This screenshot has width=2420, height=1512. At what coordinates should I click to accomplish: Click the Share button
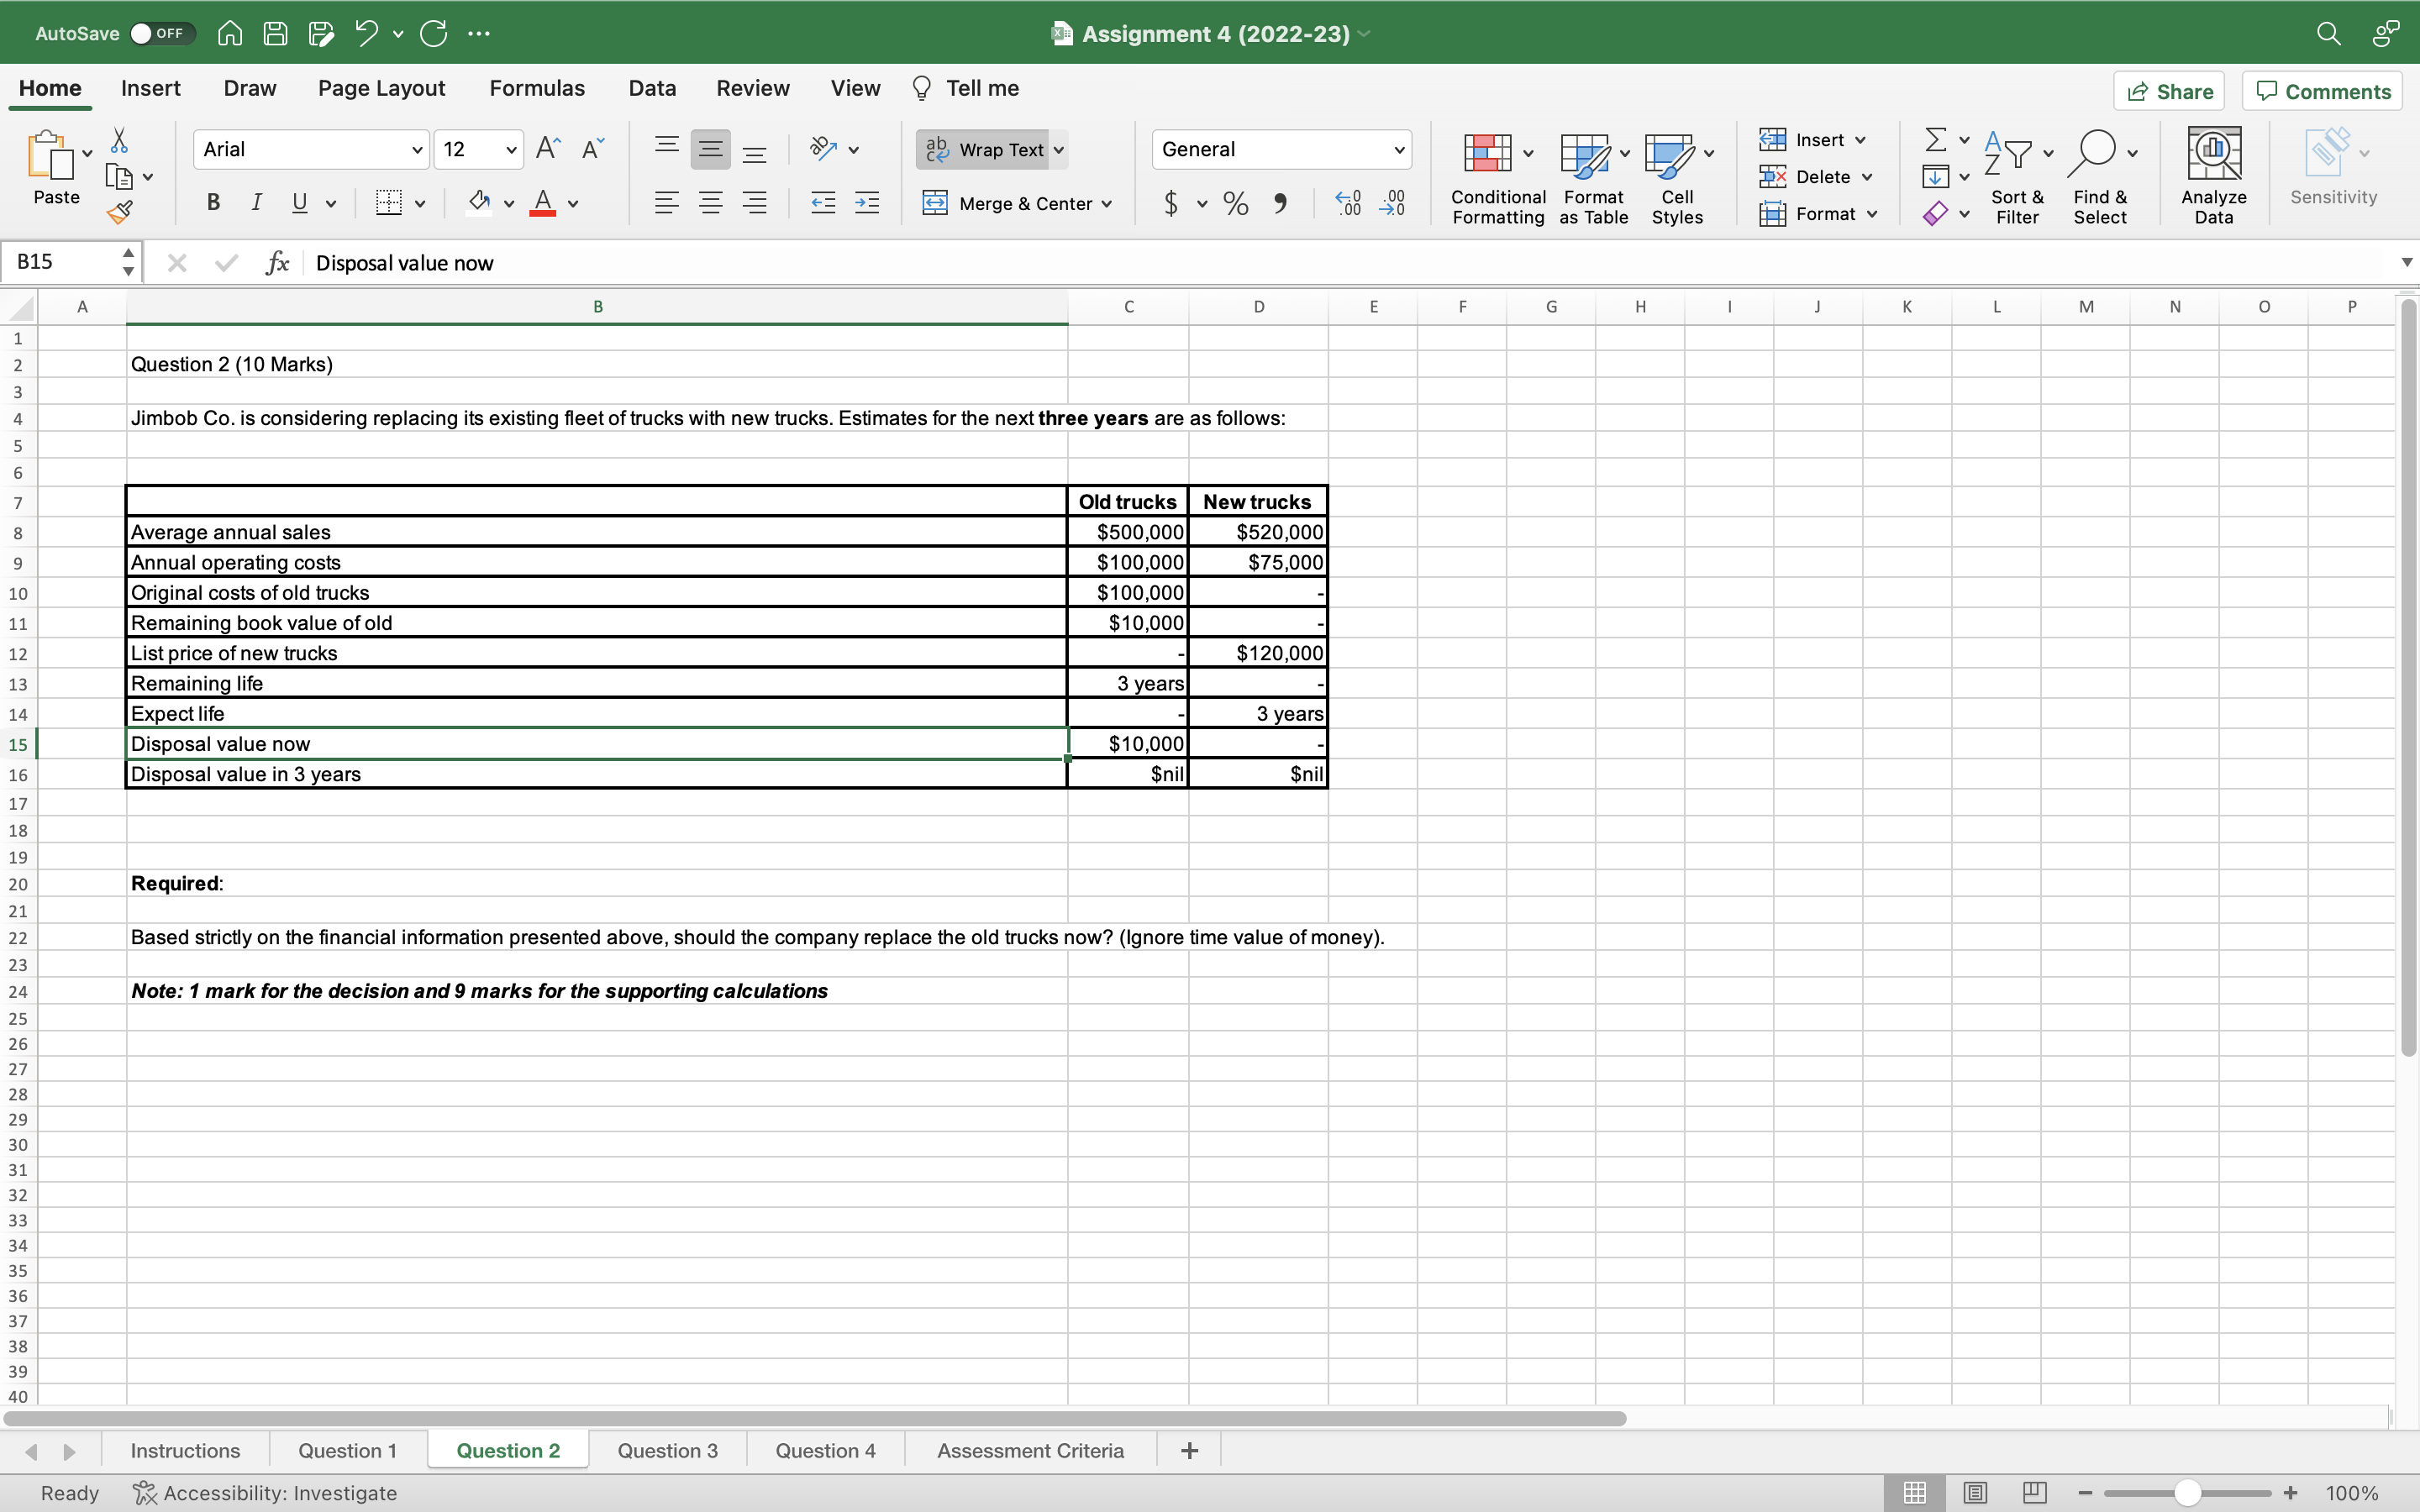[2169, 91]
